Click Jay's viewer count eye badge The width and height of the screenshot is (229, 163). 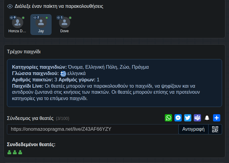(x=36, y=17)
